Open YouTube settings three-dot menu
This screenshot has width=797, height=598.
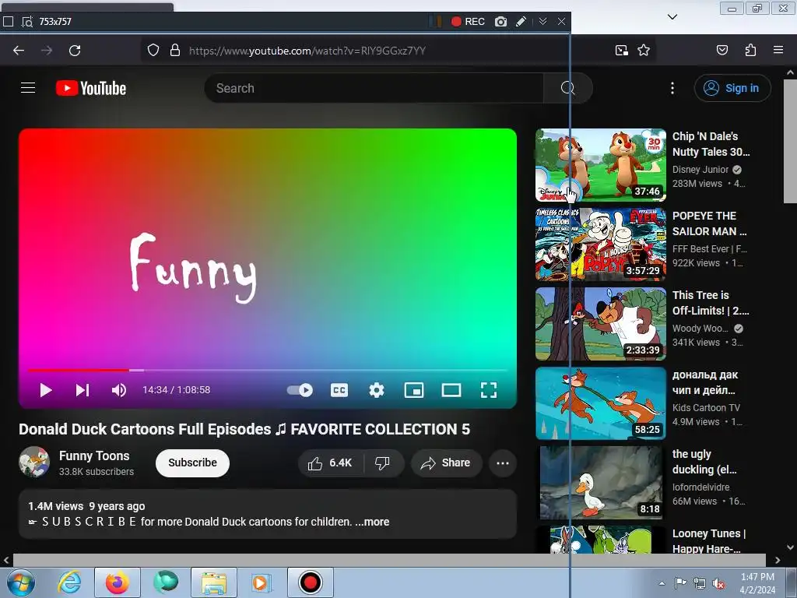672,88
